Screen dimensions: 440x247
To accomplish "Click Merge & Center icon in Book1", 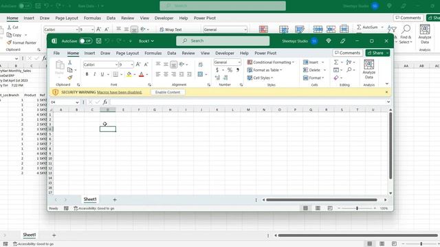I will tap(200, 74).
